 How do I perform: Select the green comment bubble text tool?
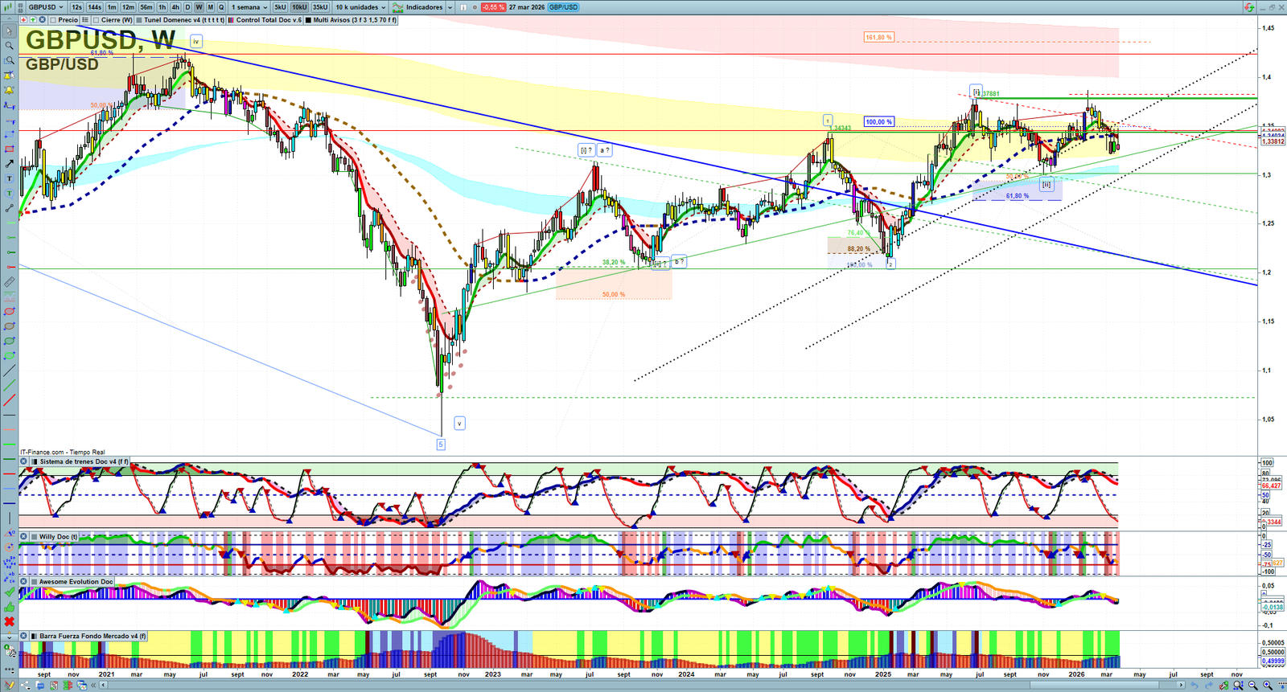click(x=9, y=193)
